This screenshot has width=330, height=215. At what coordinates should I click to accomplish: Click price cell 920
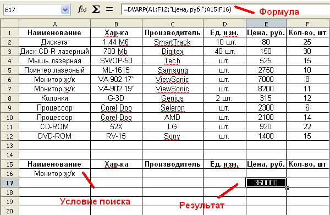pos(266,126)
